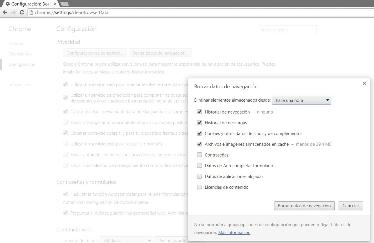Toggle solicitud de no seguimiento checkbox

click(x=65, y=165)
